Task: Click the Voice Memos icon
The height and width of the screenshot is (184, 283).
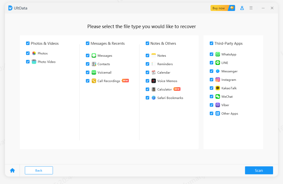Action: point(154,81)
